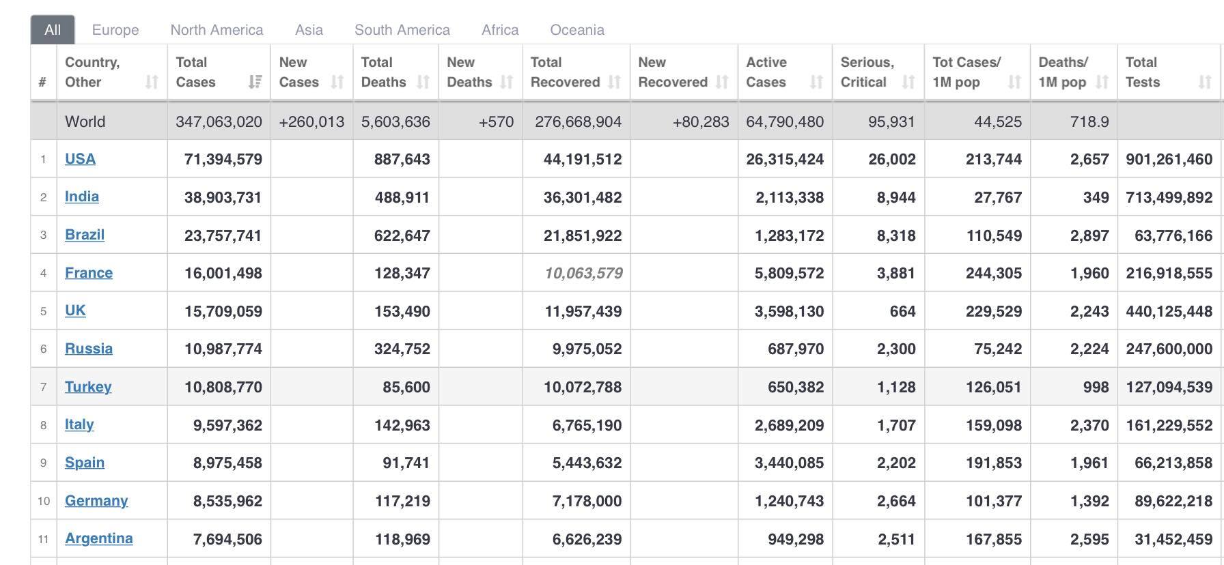Select Spain cases per million 191,853
Image resolution: width=1224 pixels, height=565 pixels.
click(x=994, y=463)
